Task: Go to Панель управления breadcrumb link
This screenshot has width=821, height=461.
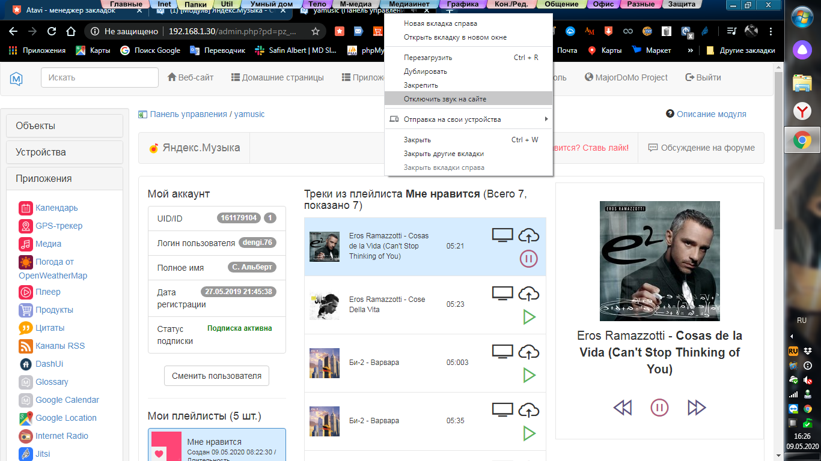Action: [x=188, y=114]
